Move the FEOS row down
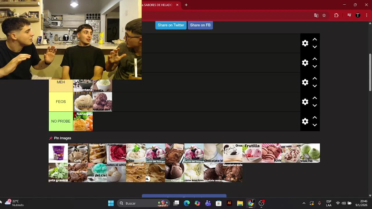Image resolution: width=372 pixels, height=209 pixels. [x=314, y=105]
